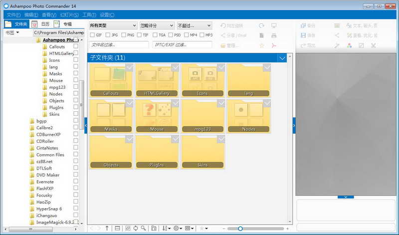Click the split layout icon in bottom toolbar
Viewport: 399px width, 235px height.
[x=117, y=229]
